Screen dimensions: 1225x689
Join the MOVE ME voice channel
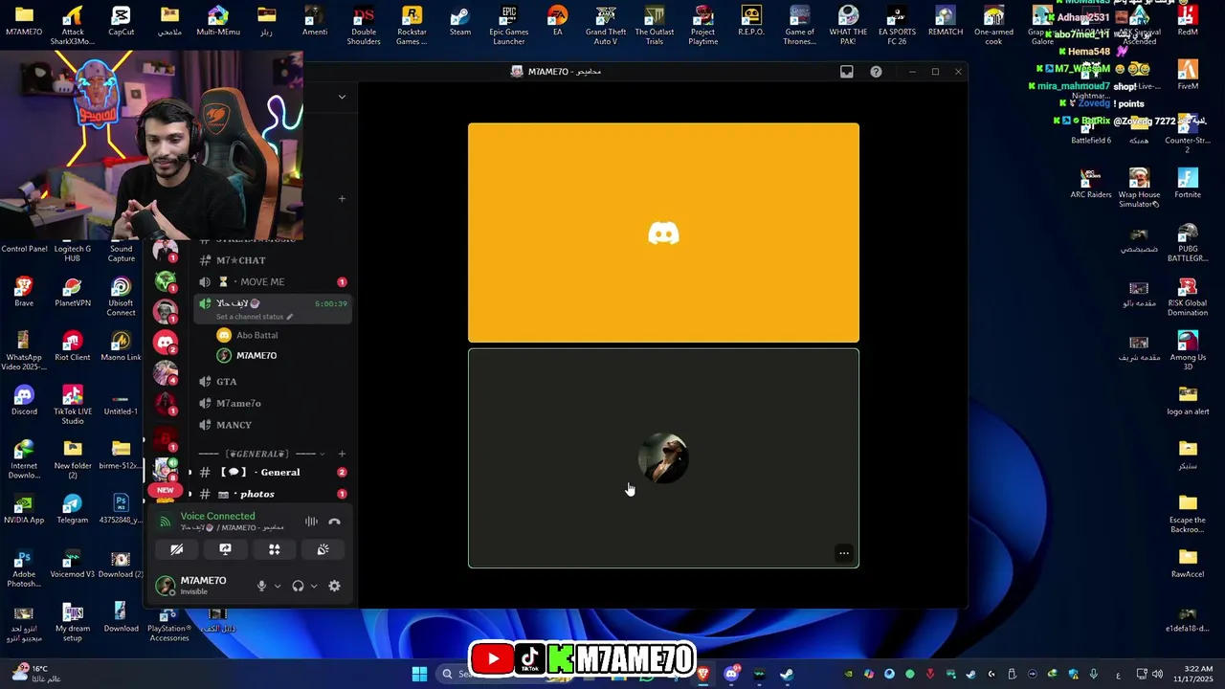coord(262,282)
